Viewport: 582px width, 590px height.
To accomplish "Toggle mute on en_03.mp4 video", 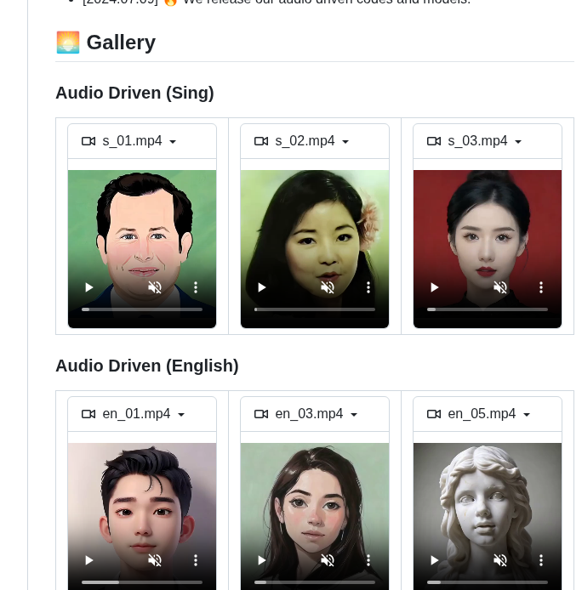I will [x=328, y=560].
